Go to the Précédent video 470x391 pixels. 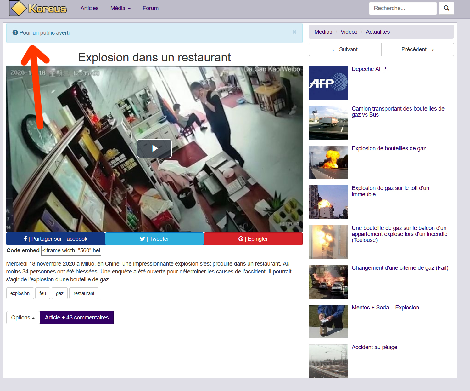[x=417, y=49]
